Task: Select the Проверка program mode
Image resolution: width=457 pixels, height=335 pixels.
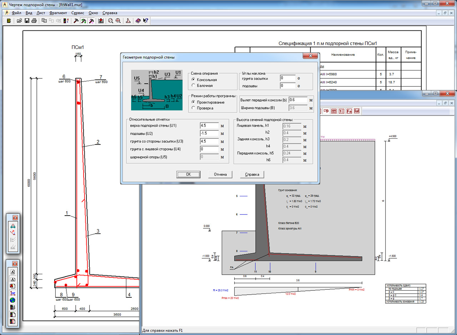Action: coord(194,108)
